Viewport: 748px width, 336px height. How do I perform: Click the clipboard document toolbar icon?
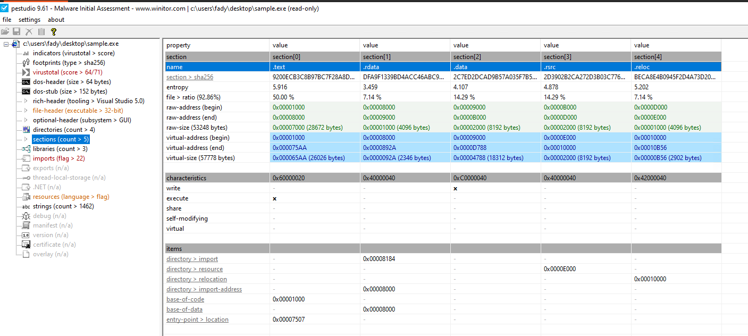(41, 32)
